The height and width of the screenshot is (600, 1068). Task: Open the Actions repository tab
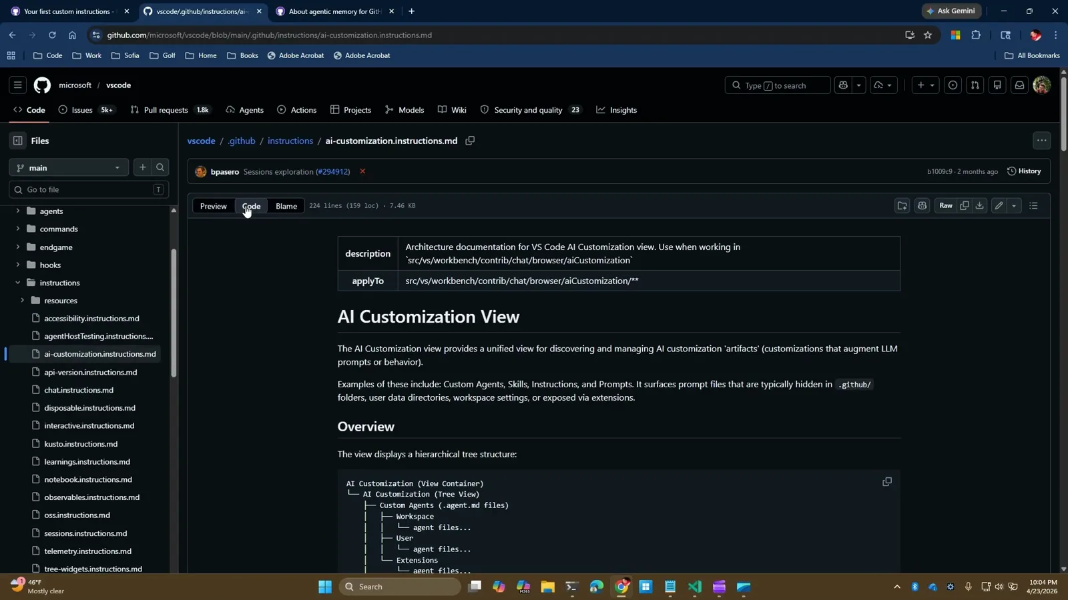(297, 110)
